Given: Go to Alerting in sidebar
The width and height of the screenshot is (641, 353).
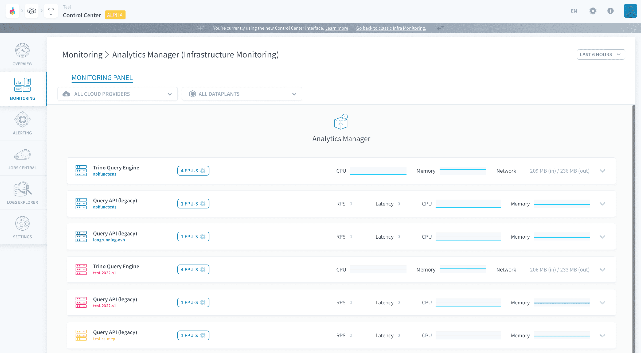Looking at the screenshot, I should pos(22,123).
